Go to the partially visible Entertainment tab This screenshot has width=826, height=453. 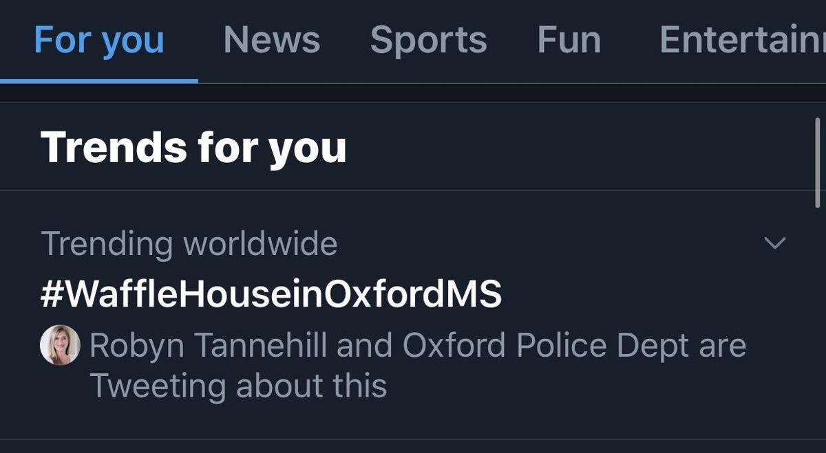(742, 39)
